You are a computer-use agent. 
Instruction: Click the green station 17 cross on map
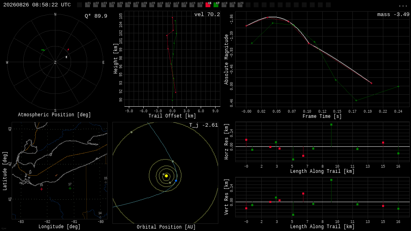coord(70,188)
